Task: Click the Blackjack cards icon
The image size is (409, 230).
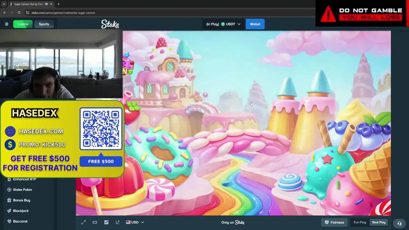Action: tap(9, 211)
